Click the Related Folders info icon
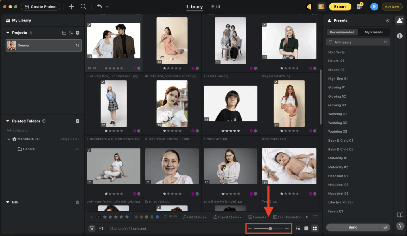The height and width of the screenshot is (236, 407). tap(44, 121)
